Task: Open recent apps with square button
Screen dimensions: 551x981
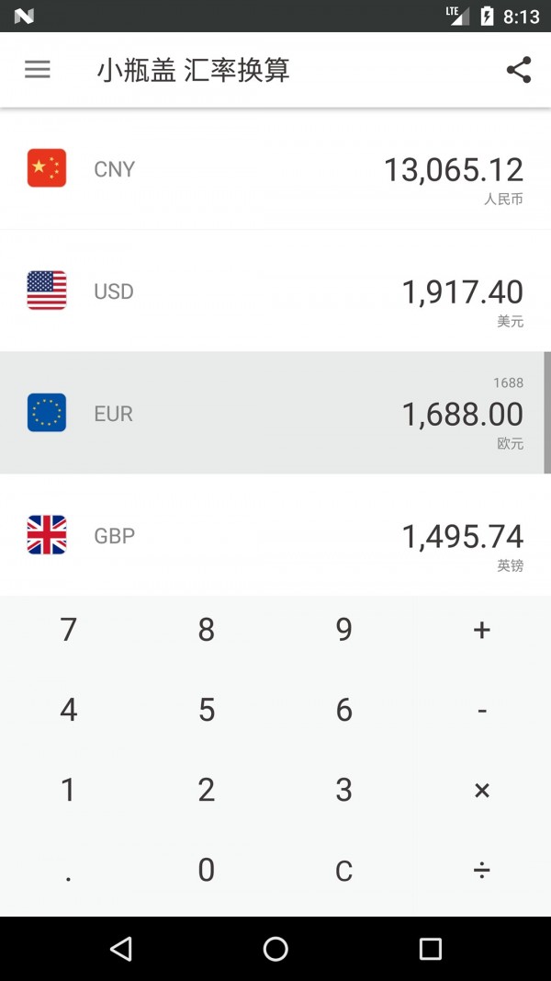Action: pos(430,949)
